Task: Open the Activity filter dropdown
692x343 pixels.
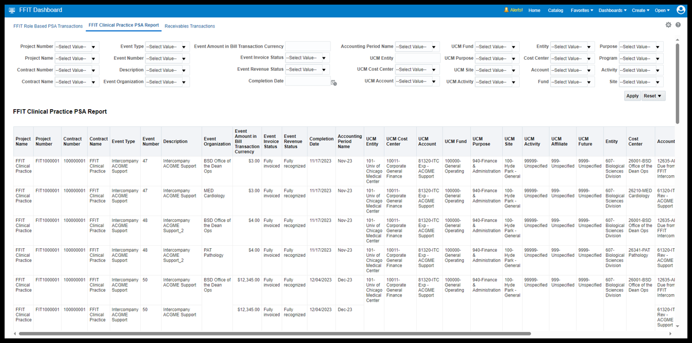Action: pyautogui.click(x=641, y=70)
